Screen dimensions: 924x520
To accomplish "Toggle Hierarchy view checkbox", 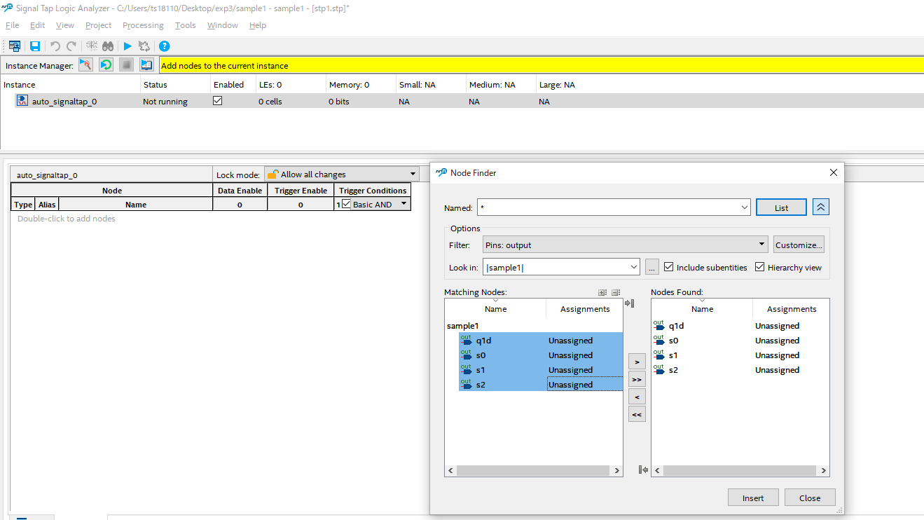I will point(760,267).
